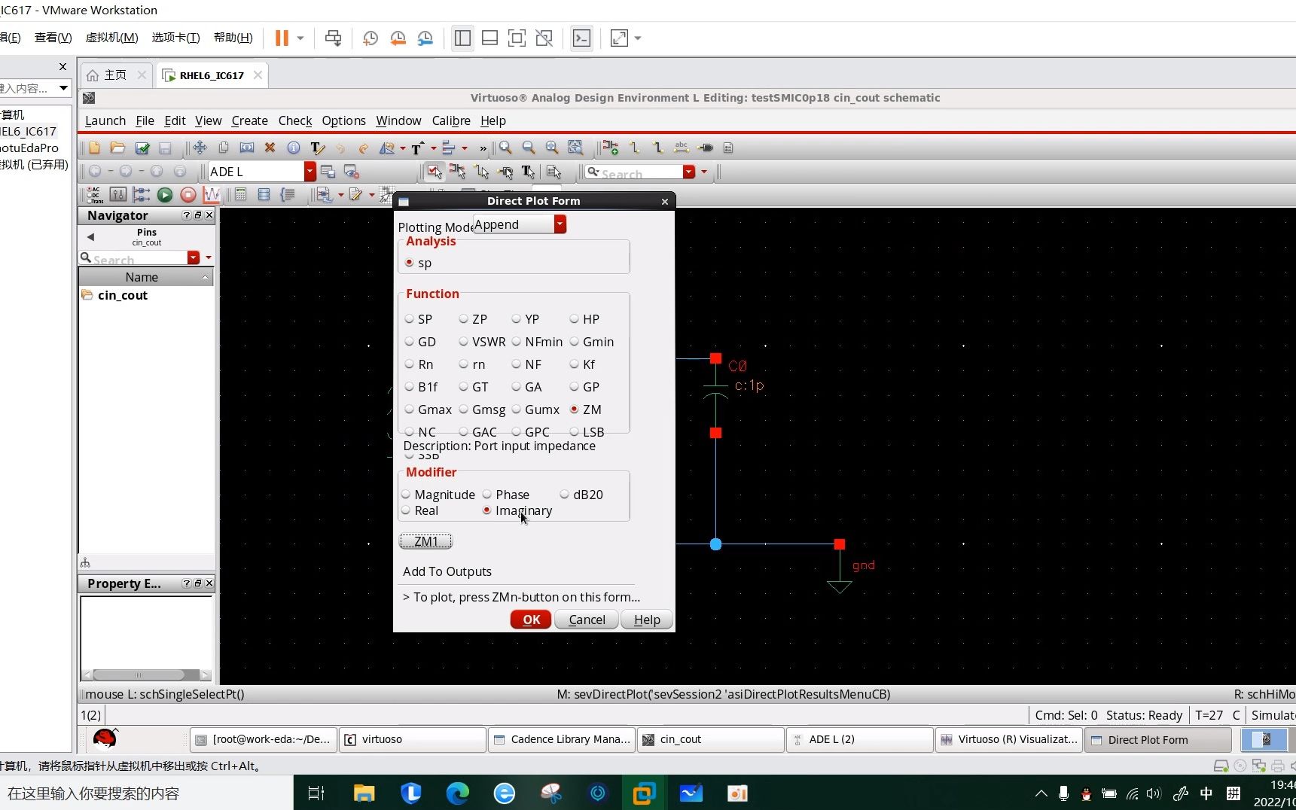Screen dimensions: 1296x810
Task: Run the simulation with the green play icon
Action: (x=165, y=194)
